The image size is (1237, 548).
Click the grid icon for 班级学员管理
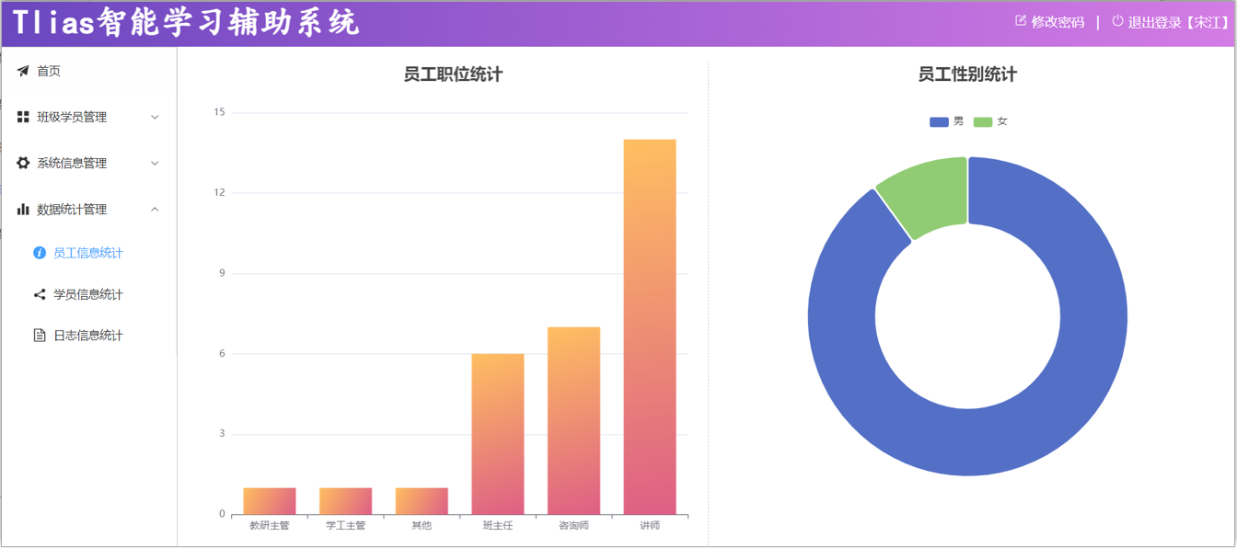pos(23,117)
